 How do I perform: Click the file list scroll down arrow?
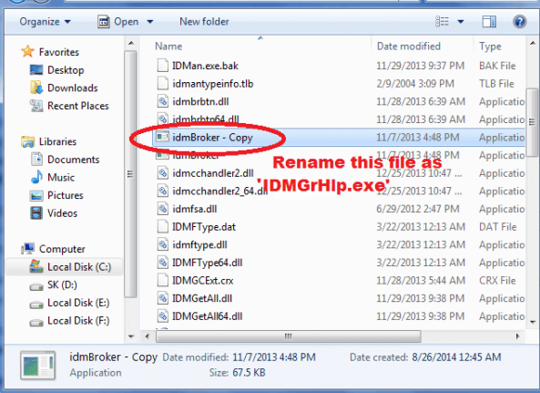pos(533,322)
